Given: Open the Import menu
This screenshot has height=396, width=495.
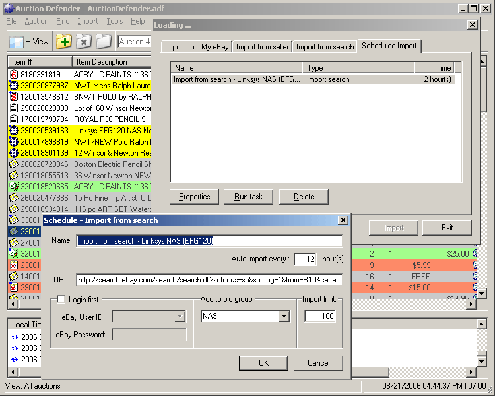Looking at the screenshot, I should (88, 21).
